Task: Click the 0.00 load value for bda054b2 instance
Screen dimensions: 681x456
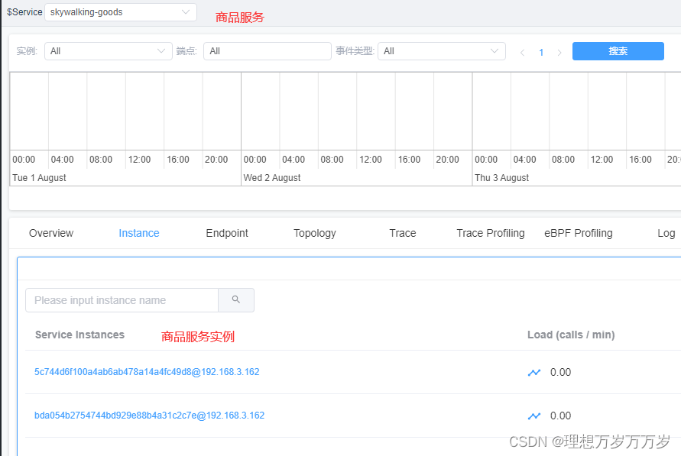Action: 561,416
